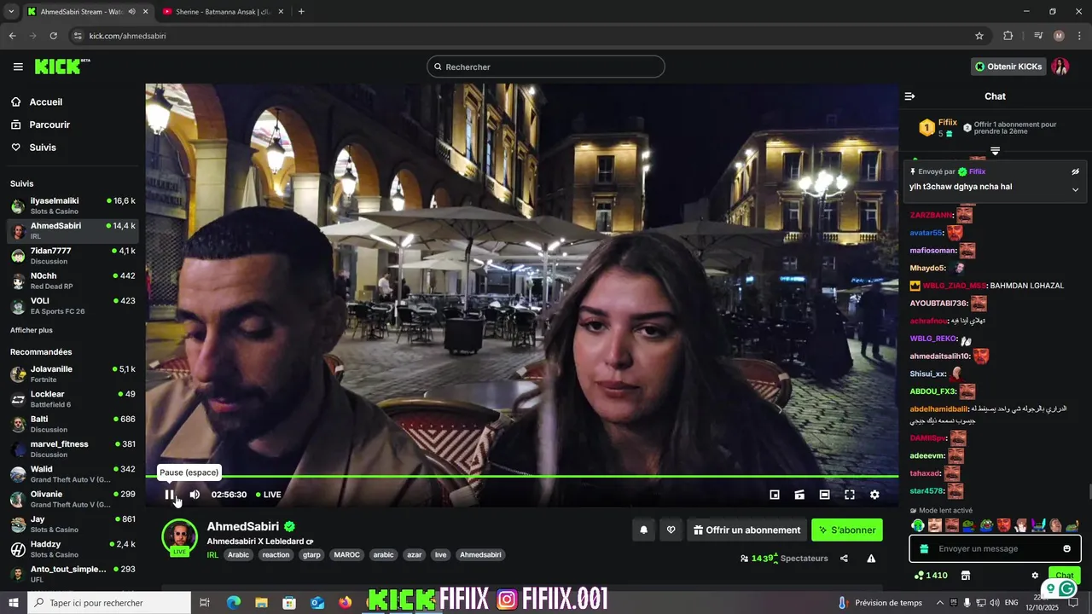Click Offrir un abonnement button
This screenshot has height=614, width=1092.
747,530
